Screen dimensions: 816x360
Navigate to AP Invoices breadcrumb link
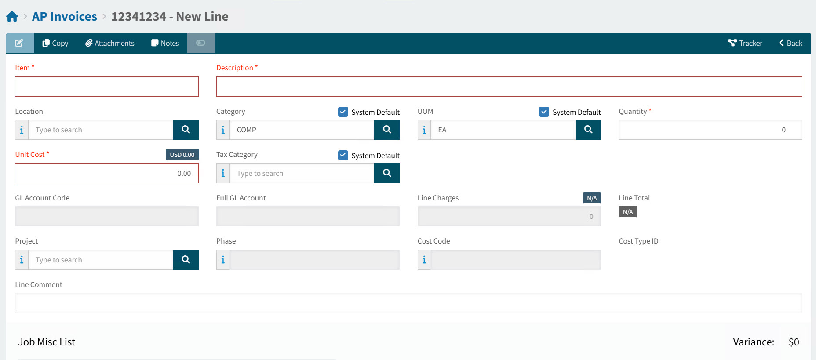[65, 17]
